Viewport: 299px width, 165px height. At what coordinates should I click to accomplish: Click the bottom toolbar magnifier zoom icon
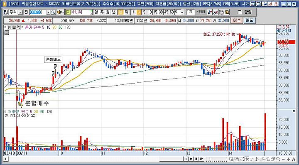click(278, 159)
